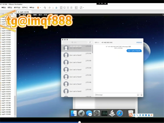Click the emoji picker icon in message field

point(138,95)
